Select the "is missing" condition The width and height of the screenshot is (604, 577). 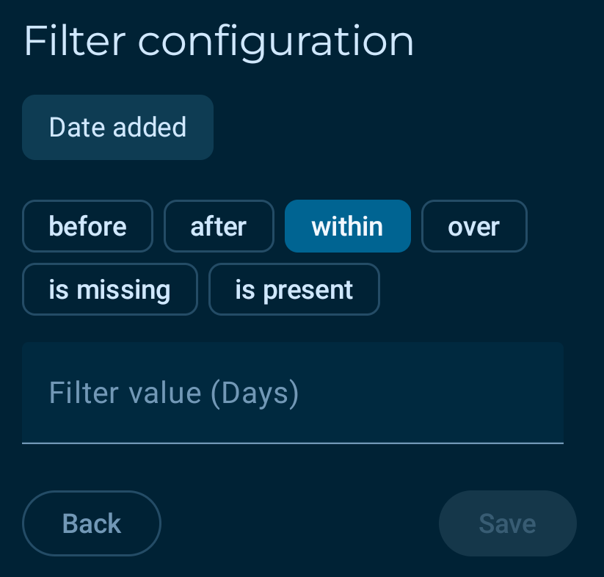tap(110, 289)
